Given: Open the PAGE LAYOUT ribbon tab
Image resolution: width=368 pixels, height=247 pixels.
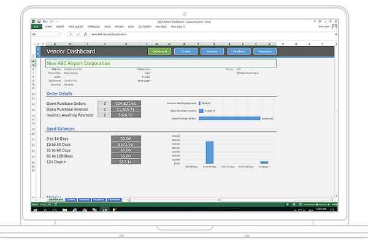Looking at the screenshot, I should (76, 27).
